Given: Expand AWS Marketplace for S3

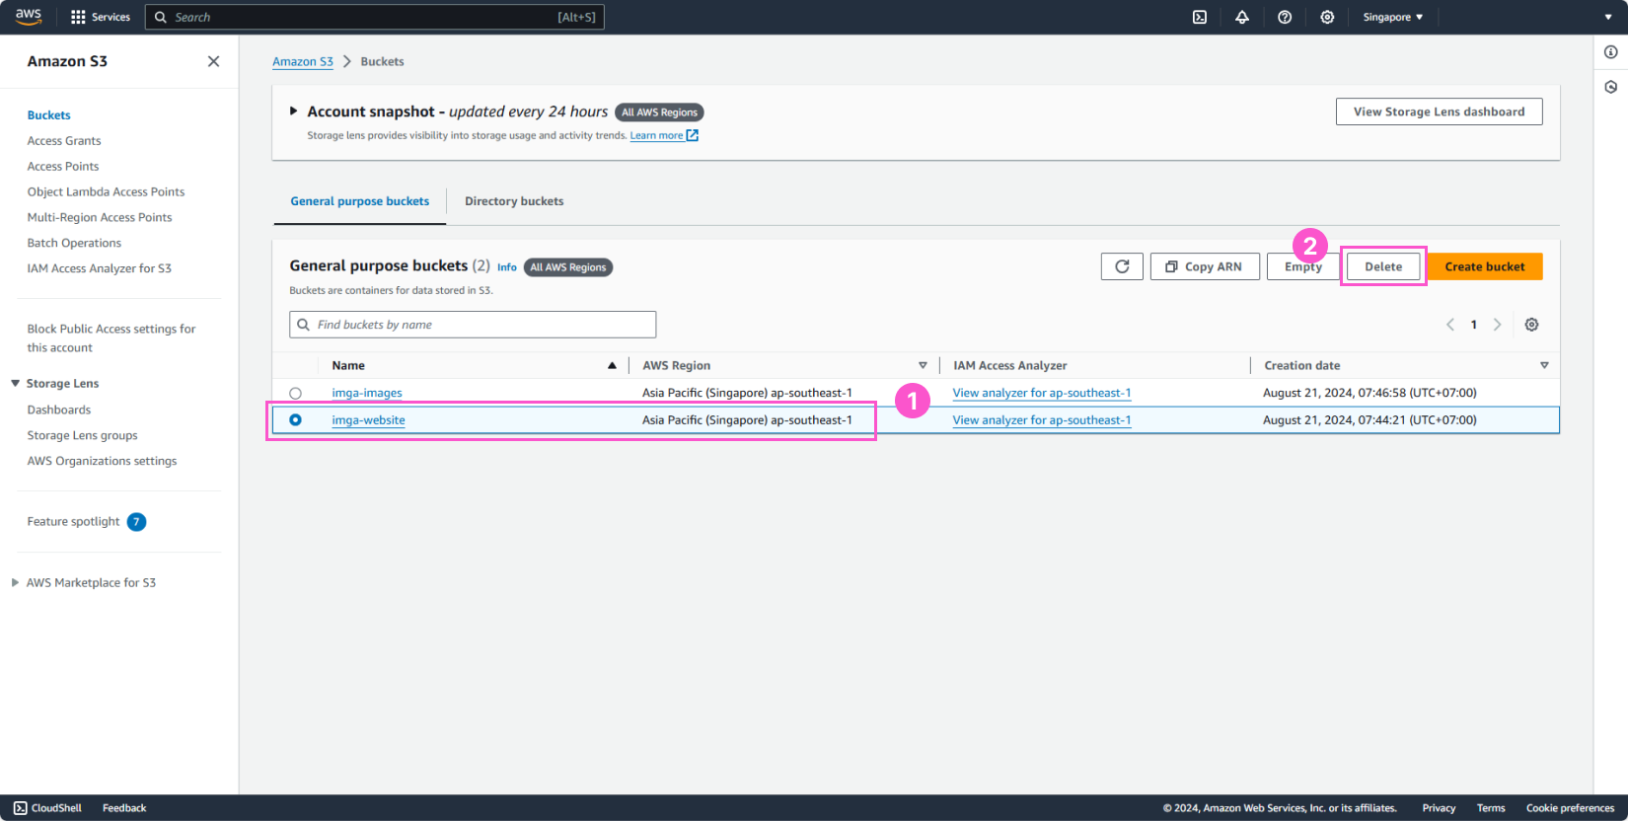Looking at the screenshot, I should 15,582.
